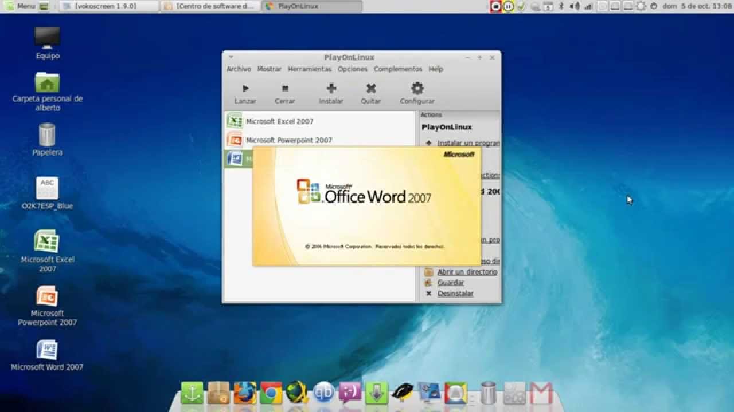The width and height of the screenshot is (734, 412).
Task: Open the Equipo desktop icon
Action: (48, 42)
